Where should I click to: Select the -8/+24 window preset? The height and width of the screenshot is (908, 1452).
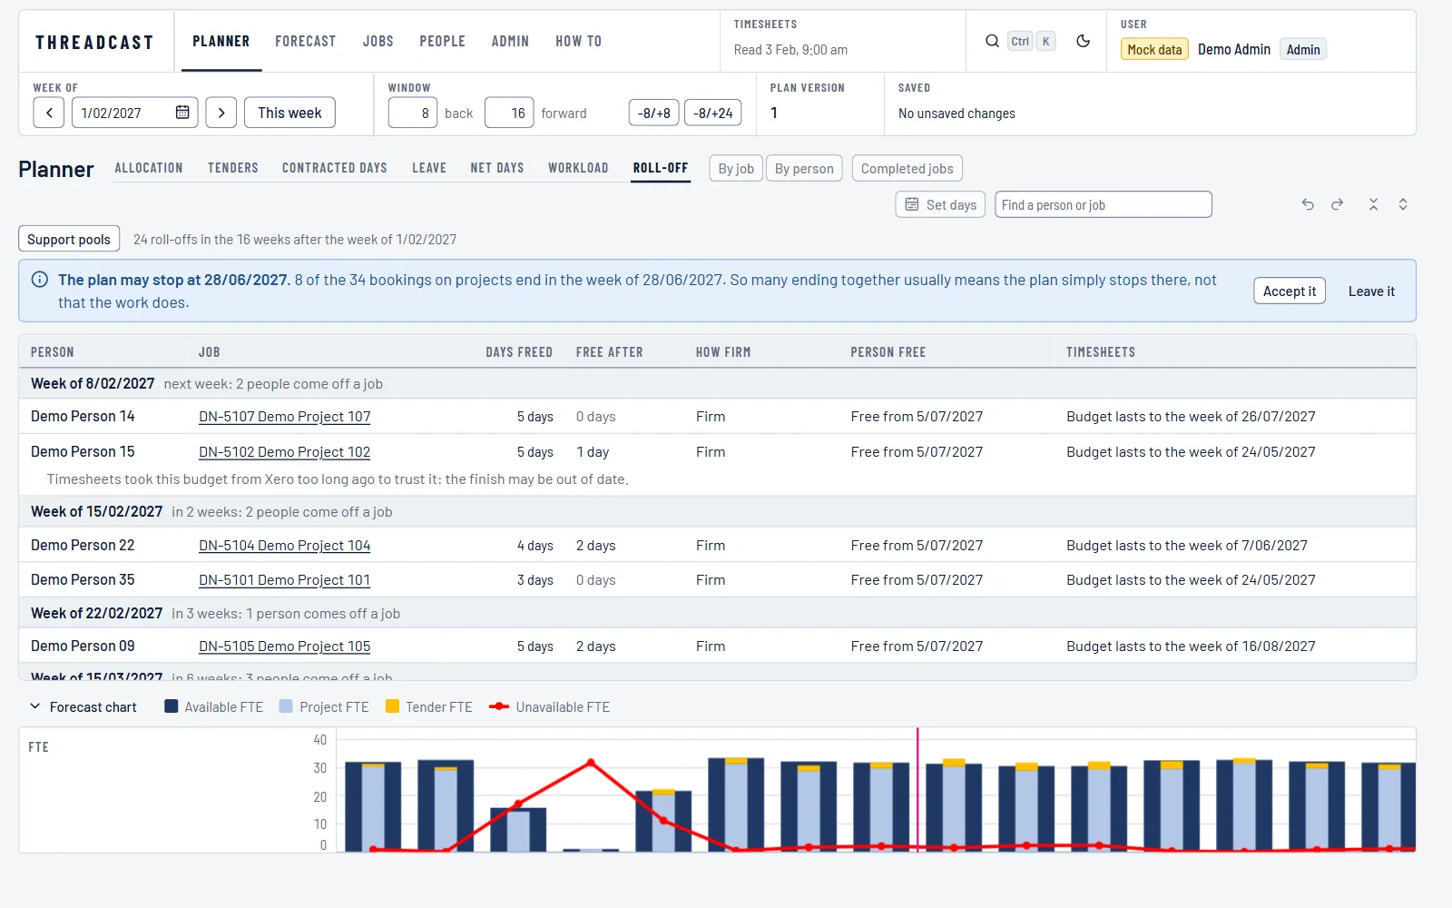(x=713, y=113)
